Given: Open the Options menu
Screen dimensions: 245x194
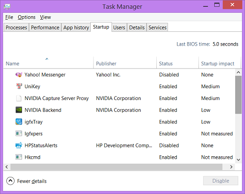Looking at the screenshot, I should [x=26, y=17].
